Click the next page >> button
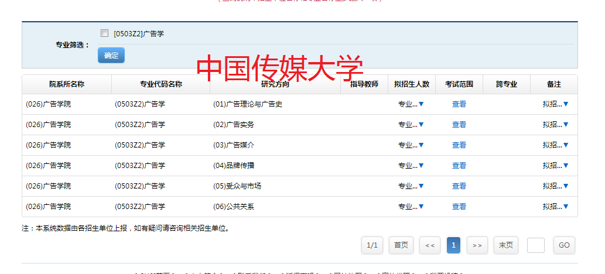Screen dimensions: 605x274 477,245
